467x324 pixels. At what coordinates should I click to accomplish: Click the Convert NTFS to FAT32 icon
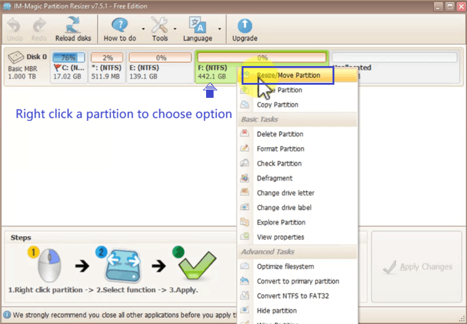(245, 295)
